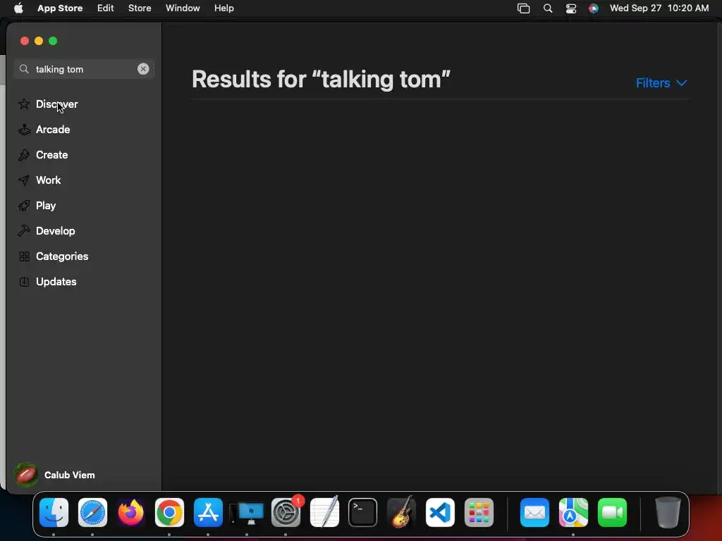
Task: Click the Develop hammer icon
Action: (x=24, y=231)
